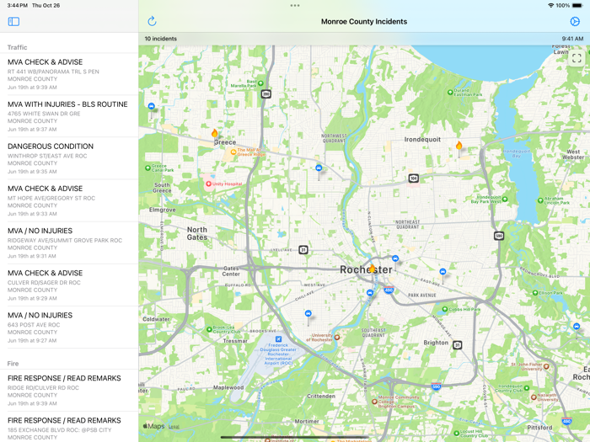Screen dimensions: 590x442
Task: Tap the Irondequoit Bay Park West icon
Action: (505, 200)
